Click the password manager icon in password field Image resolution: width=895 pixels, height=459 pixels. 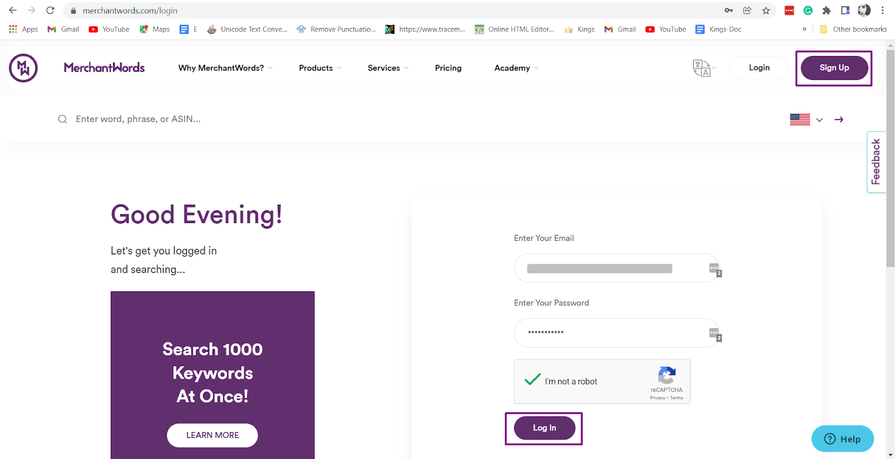[715, 334]
